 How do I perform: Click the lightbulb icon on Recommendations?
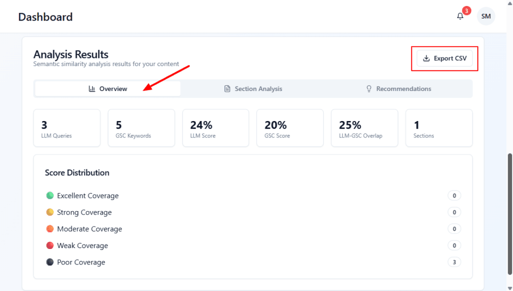369,89
